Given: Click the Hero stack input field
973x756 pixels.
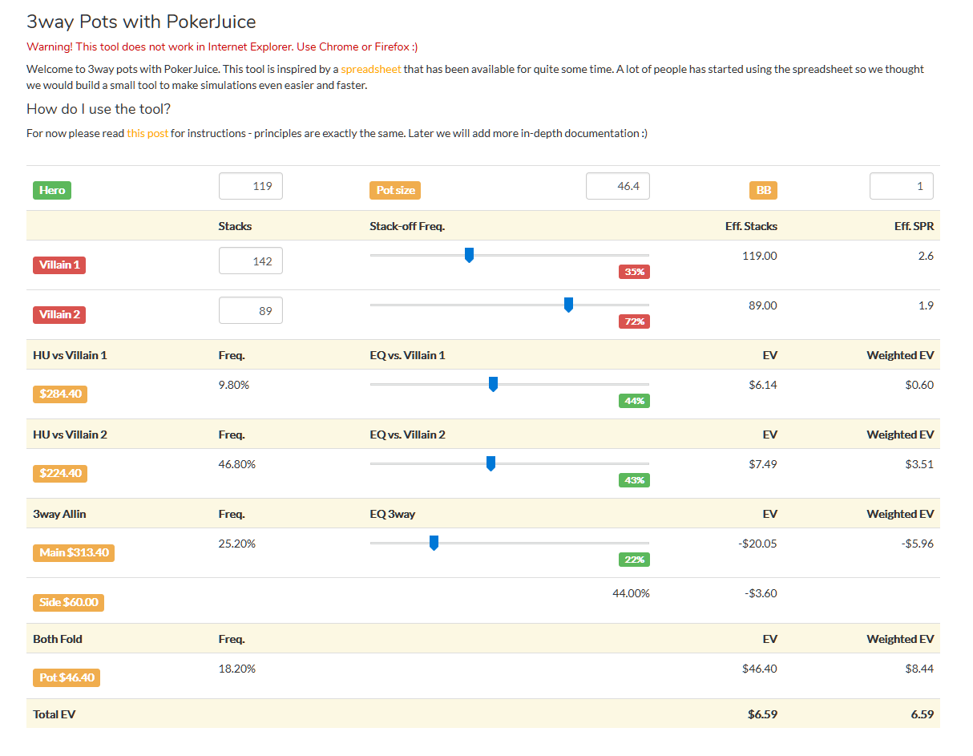Looking at the screenshot, I should coord(251,186).
